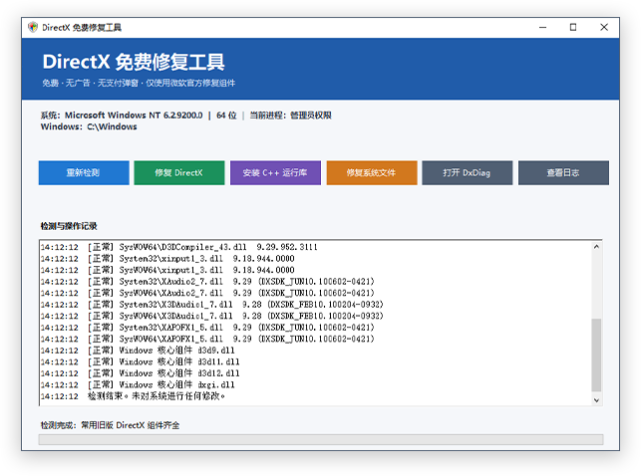The image size is (641, 476).
Task: Click the banner subtitle 免费 · 无广告 text
Action: point(66,83)
